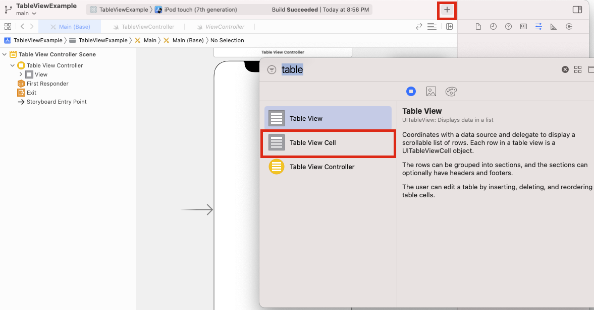Click the TableViewExample project title

click(46, 6)
